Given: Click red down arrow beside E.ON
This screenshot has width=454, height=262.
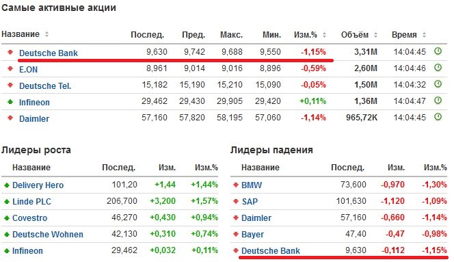Looking at the screenshot, I should 10,68.
